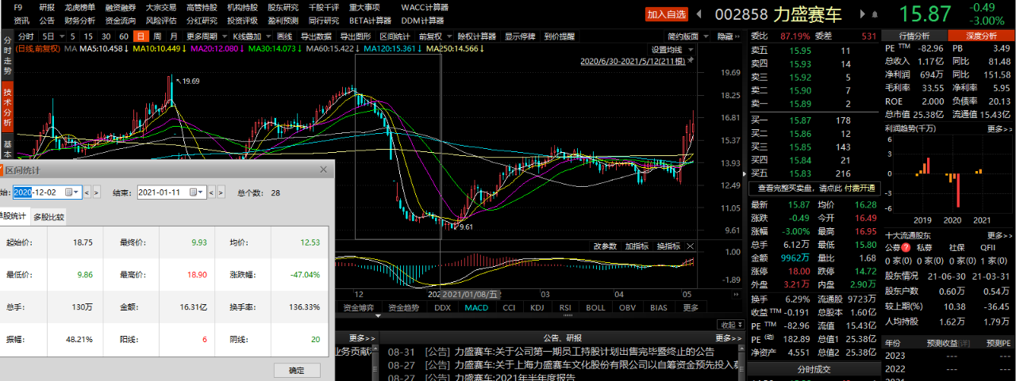Click the 加入自选 button

tap(666, 14)
